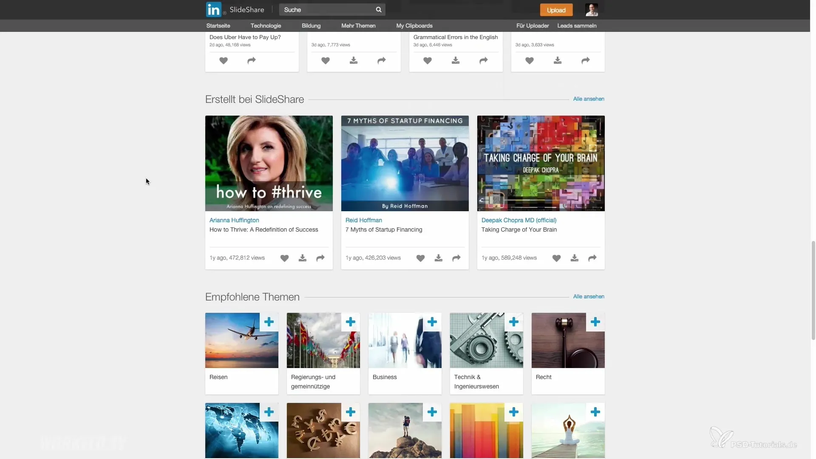
Task: Download How to Thrive presentation
Action: (x=303, y=258)
